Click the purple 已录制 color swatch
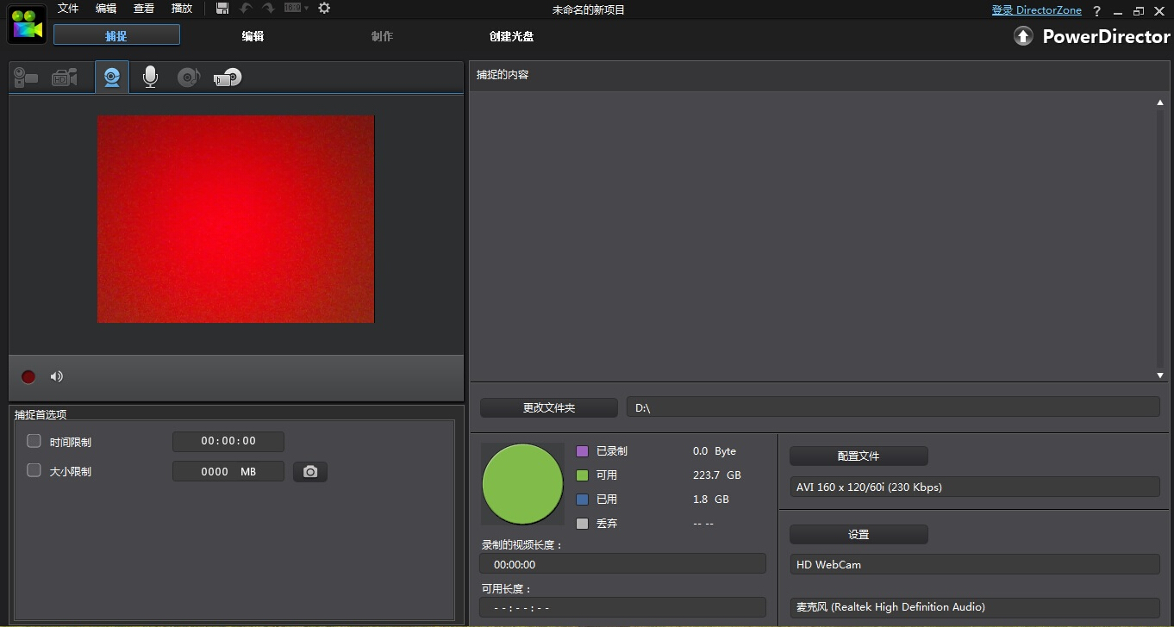 tap(582, 451)
